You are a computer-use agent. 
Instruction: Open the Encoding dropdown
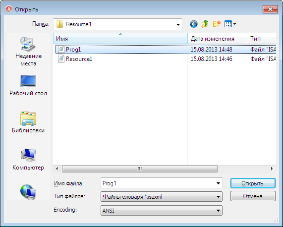coord(218,211)
